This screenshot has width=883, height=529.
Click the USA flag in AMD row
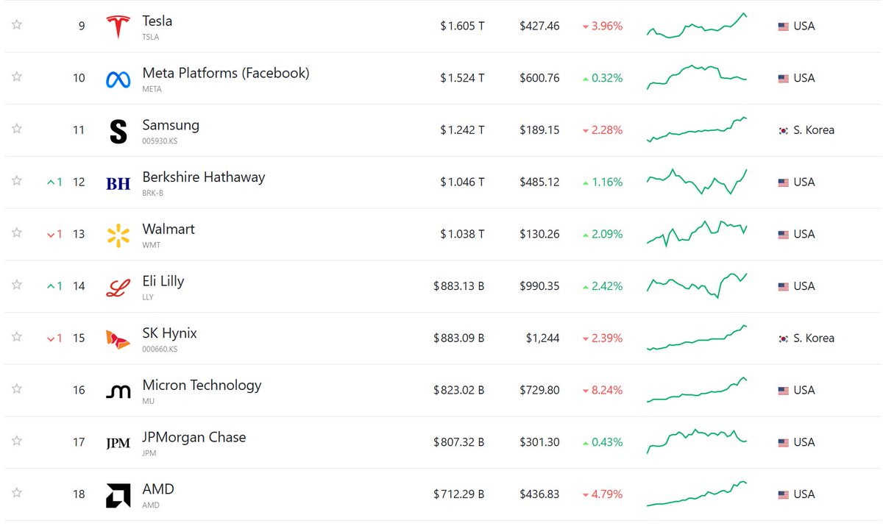[784, 494]
